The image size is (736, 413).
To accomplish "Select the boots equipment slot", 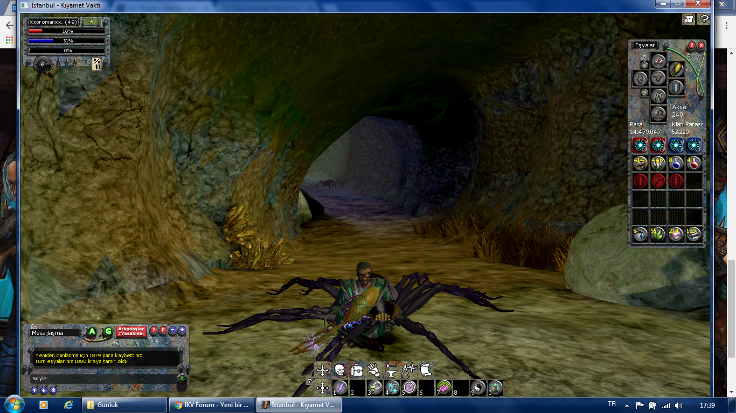I will coord(658,114).
